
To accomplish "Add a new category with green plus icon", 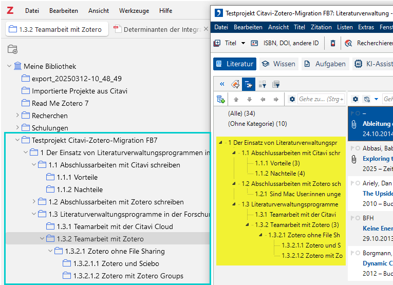I will 221,99.
